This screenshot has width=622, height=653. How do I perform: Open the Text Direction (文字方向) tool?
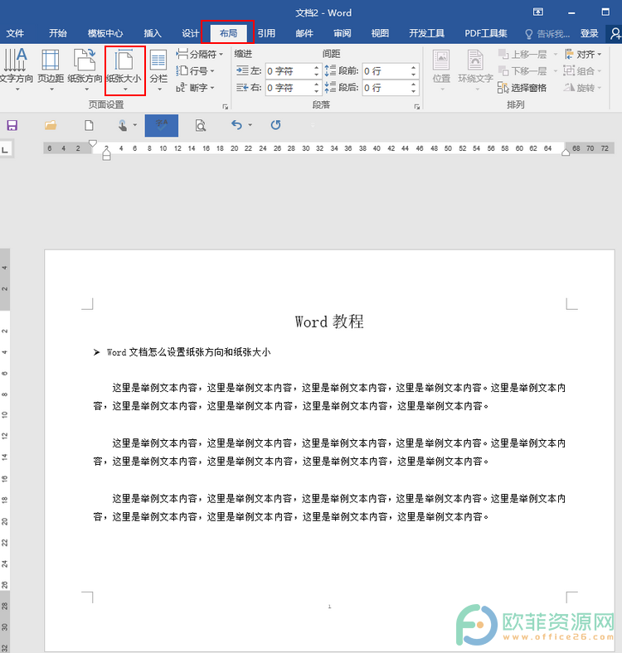pos(16,70)
